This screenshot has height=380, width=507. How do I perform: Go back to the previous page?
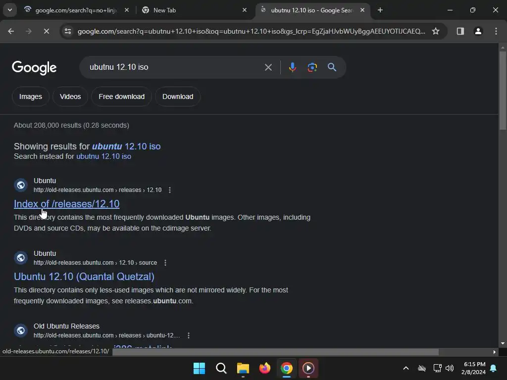pyautogui.click(x=11, y=31)
